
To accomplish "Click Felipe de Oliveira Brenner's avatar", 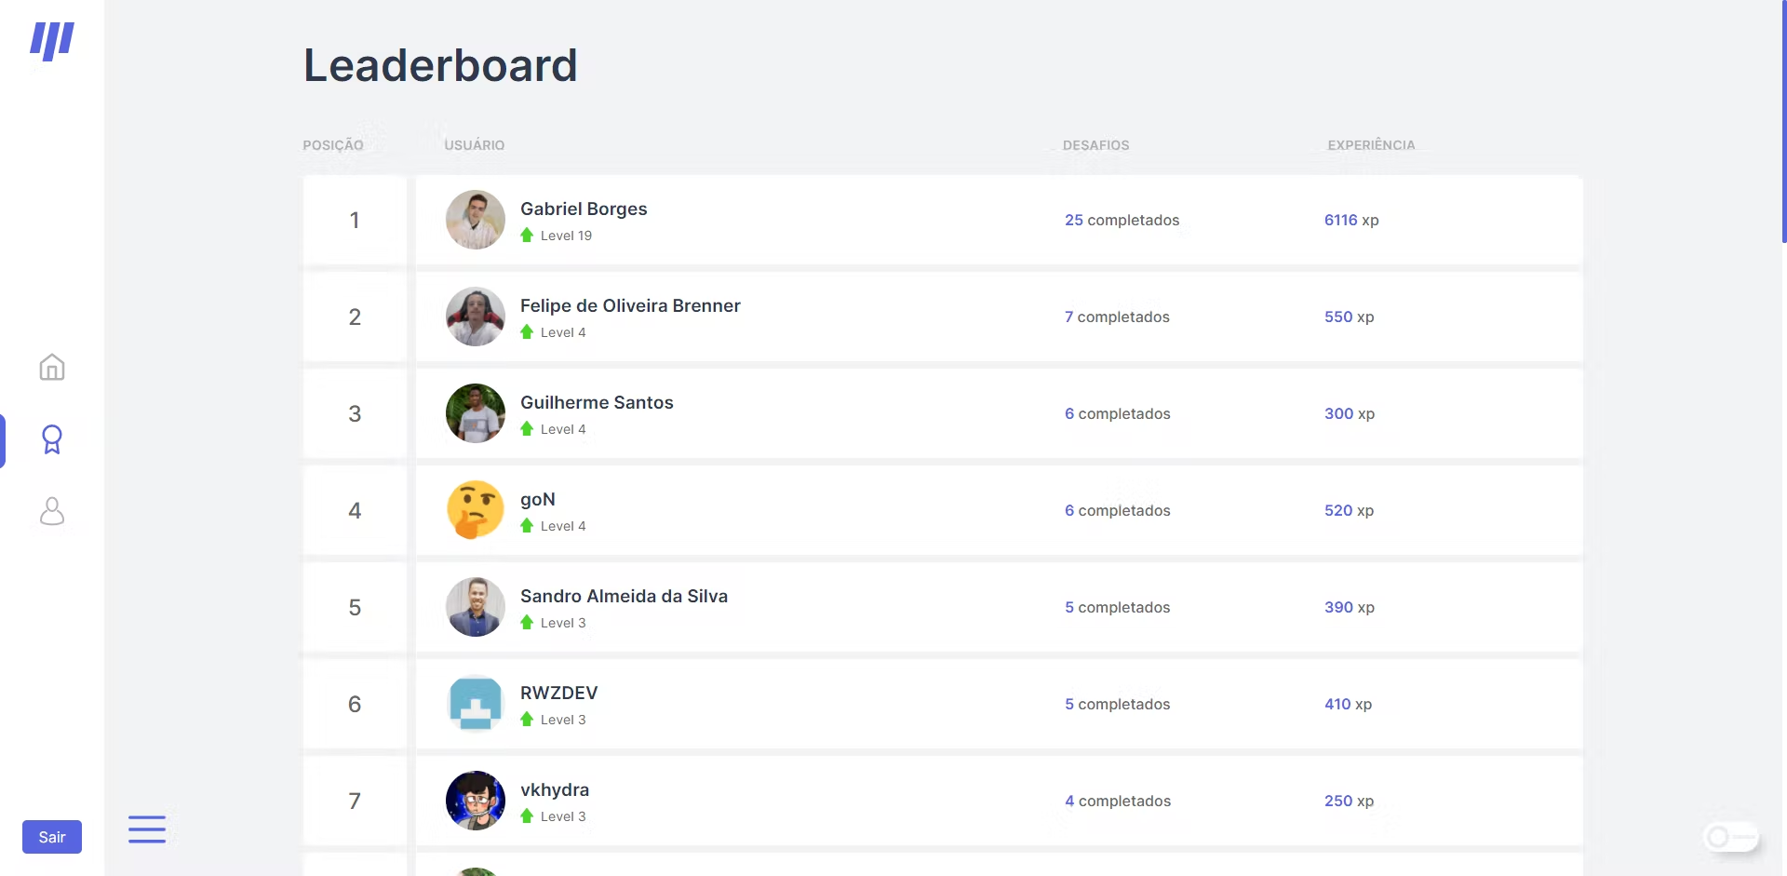I will point(476,317).
